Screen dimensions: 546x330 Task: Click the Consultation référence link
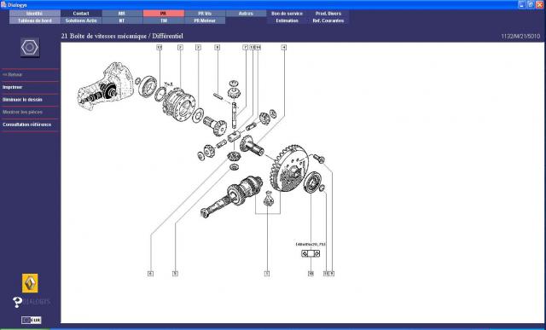tap(26, 124)
